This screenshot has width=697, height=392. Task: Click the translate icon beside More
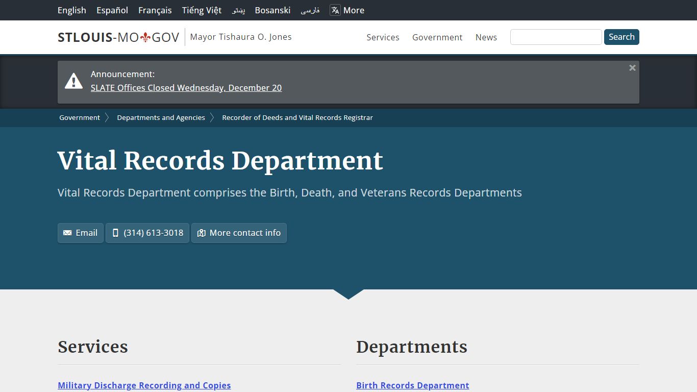point(335,10)
